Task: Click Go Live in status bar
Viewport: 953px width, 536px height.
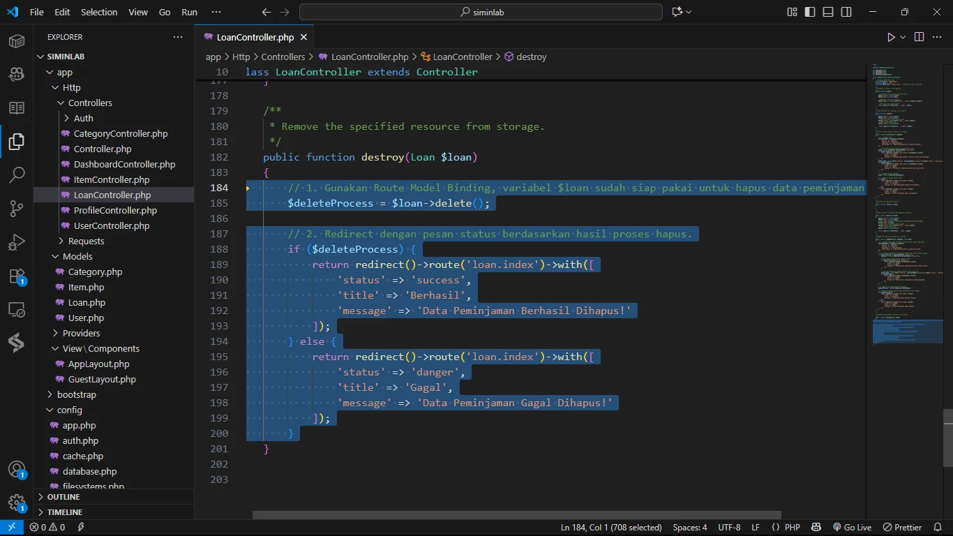Action: (x=852, y=528)
